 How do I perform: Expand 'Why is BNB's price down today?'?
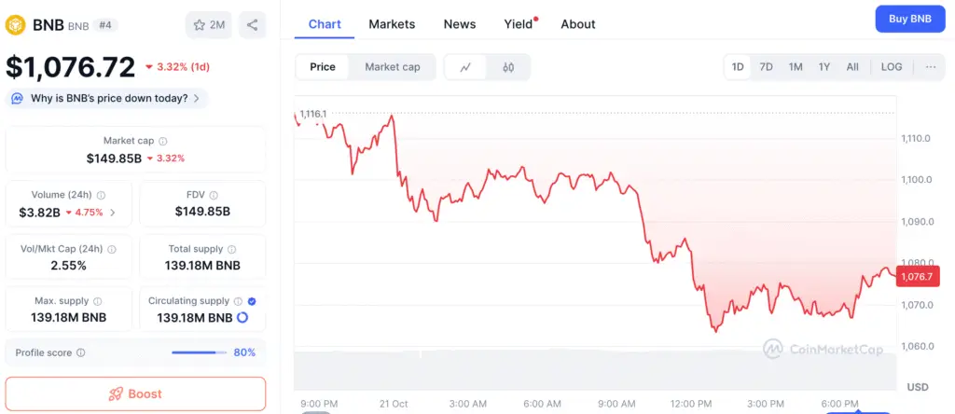pos(107,98)
